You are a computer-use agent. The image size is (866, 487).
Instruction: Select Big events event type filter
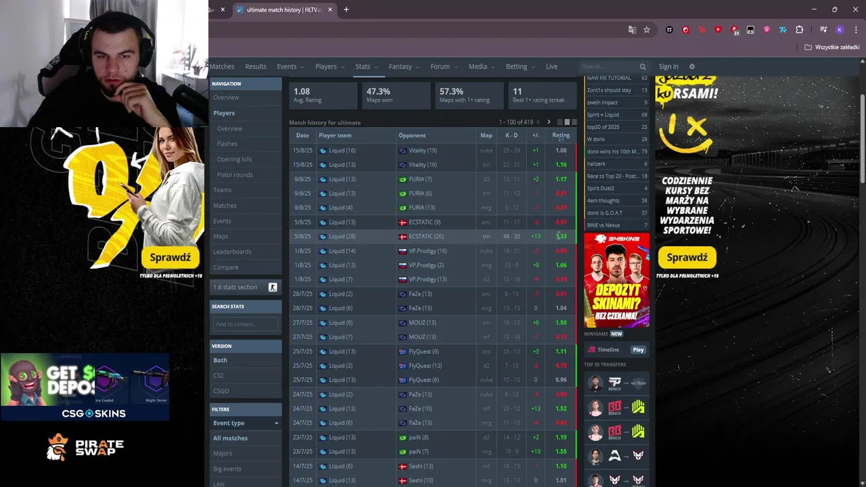[227, 469]
